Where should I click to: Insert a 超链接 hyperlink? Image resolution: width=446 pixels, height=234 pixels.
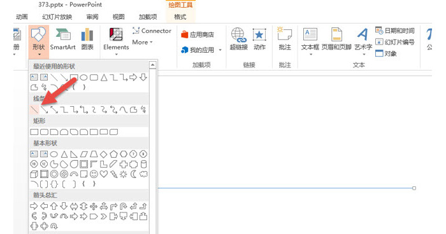(238, 39)
